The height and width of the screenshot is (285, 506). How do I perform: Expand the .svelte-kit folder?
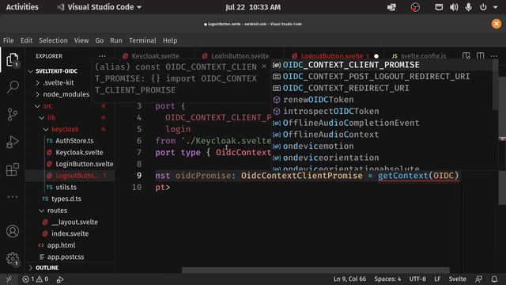coord(59,82)
